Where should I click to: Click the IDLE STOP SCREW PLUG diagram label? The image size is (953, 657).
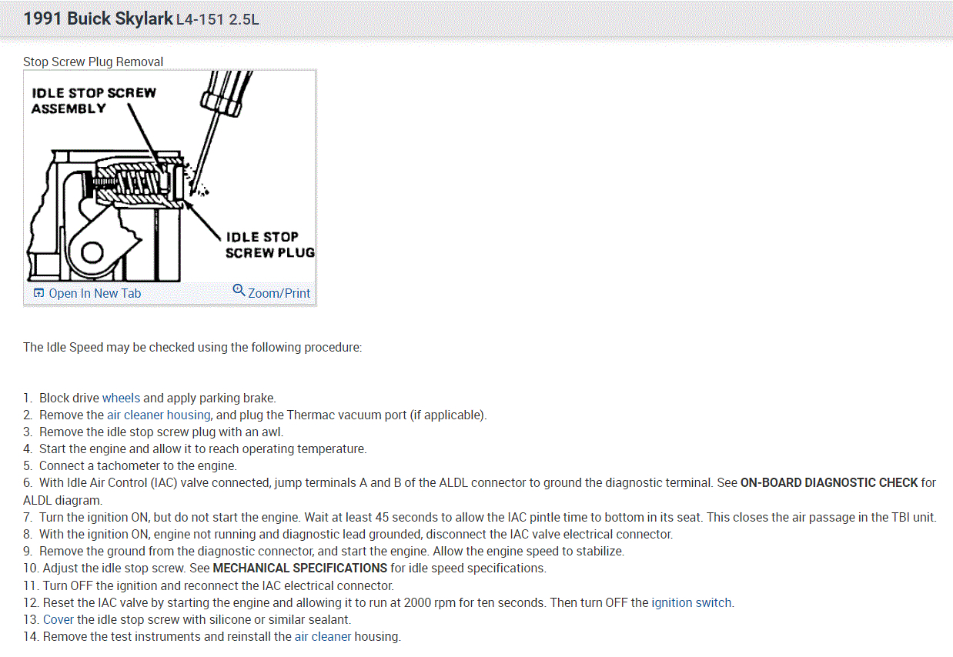(270, 245)
